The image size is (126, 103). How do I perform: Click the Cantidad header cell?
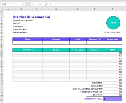click(95, 50)
